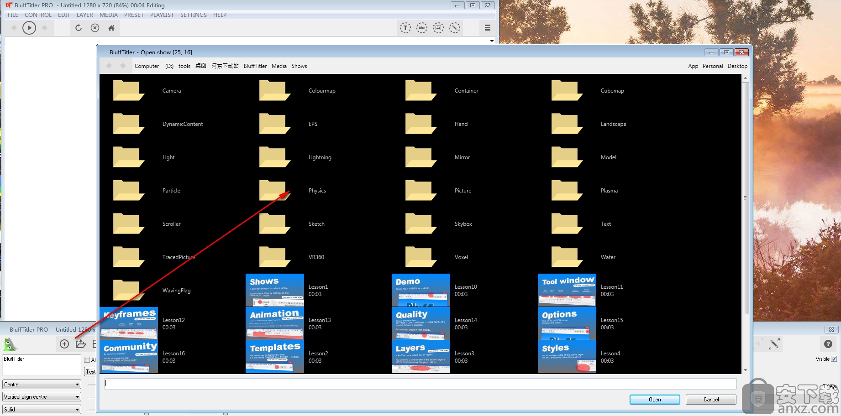
Task: Click the green BluffTitler mascot icon
Action: 10,344
